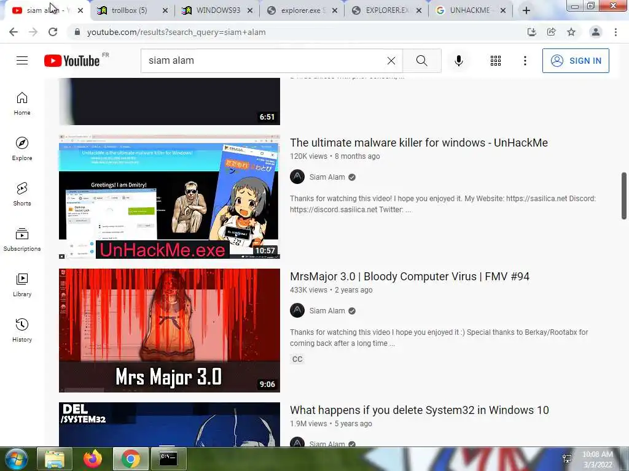Clear the search box with the X
This screenshot has width=629, height=471.
(391, 61)
